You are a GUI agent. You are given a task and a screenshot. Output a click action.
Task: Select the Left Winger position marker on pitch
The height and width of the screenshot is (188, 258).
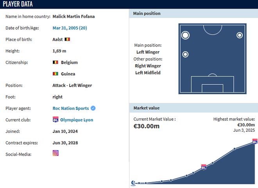click(185, 35)
